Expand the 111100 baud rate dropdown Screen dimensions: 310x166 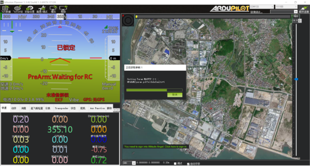[286, 7]
